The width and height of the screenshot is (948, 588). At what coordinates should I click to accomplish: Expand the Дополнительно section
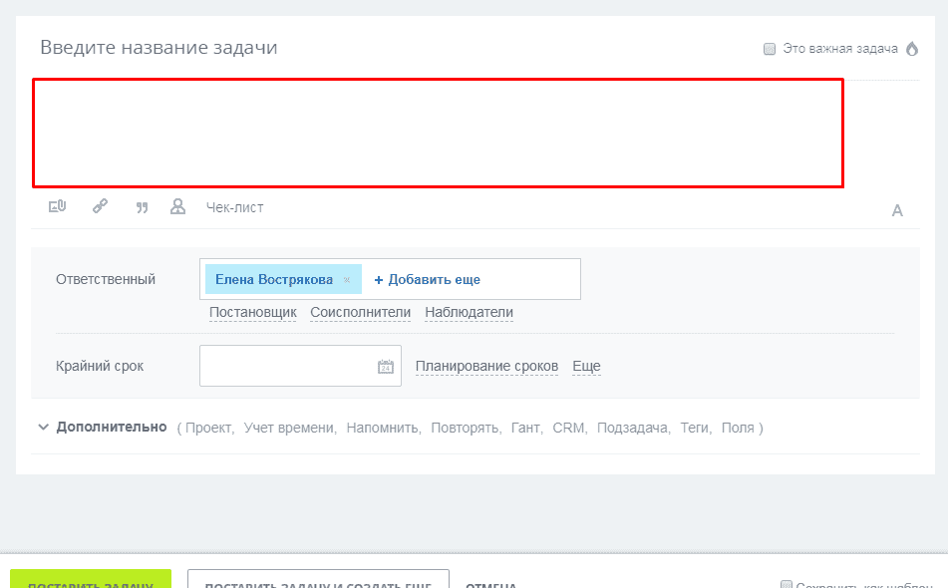102,427
